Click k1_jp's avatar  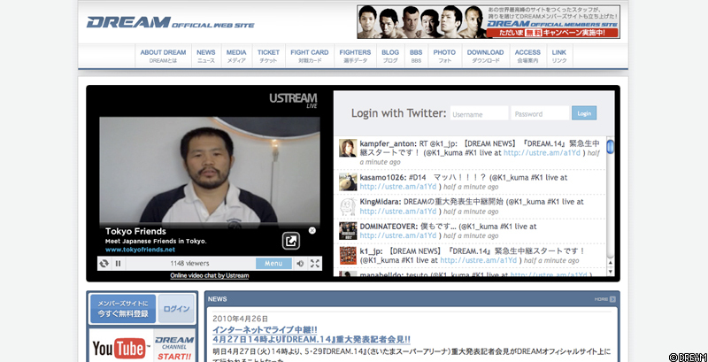(348, 256)
